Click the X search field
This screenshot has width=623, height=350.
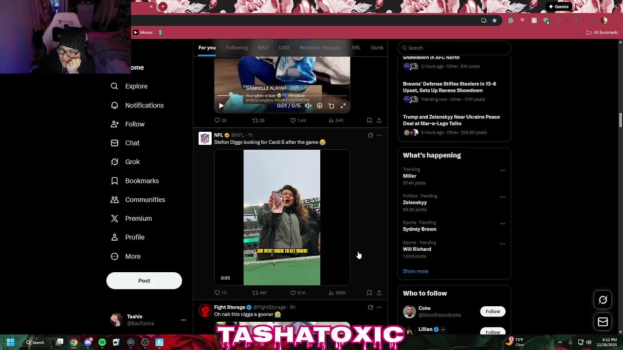[454, 48]
